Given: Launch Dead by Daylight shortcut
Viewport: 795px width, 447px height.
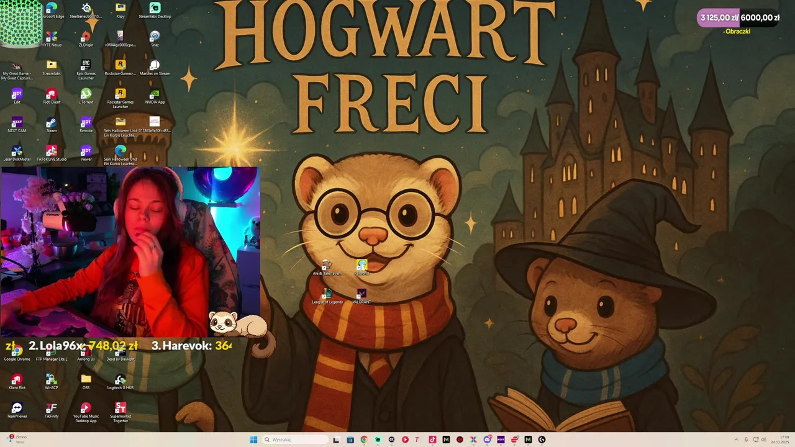Looking at the screenshot, I should tap(120, 353).
